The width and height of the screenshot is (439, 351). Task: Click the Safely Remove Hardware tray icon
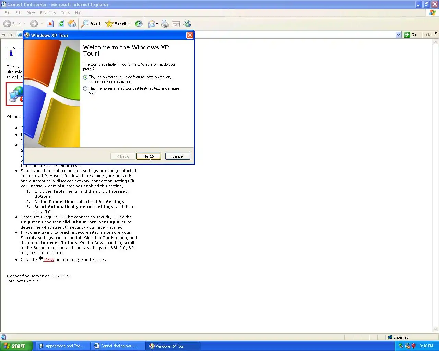(401, 346)
